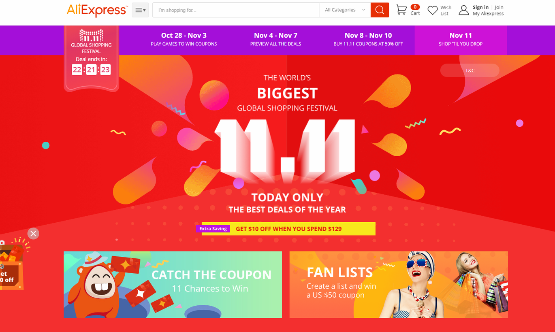
Task: Focus the I'm shopping for search field
Action: pyautogui.click(x=236, y=10)
